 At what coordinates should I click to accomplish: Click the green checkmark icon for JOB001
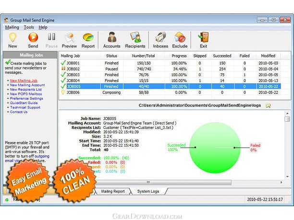(x=63, y=63)
